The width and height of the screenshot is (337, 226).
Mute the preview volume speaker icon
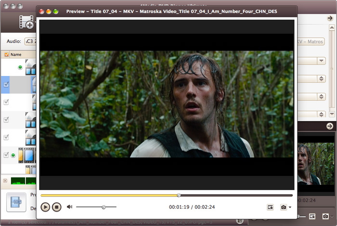coord(70,207)
